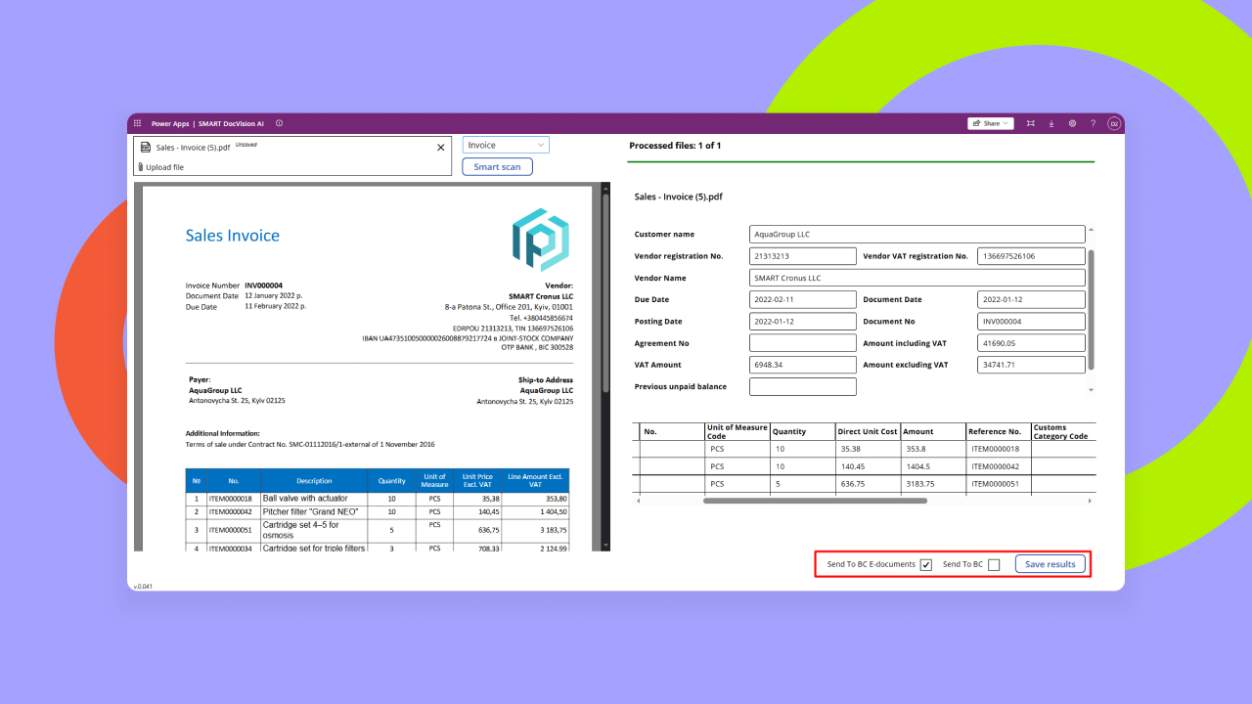Image resolution: width=1252 pixels, height=704 pixels.
Task: Click the Posting Date field
Action: pos(803,322)
